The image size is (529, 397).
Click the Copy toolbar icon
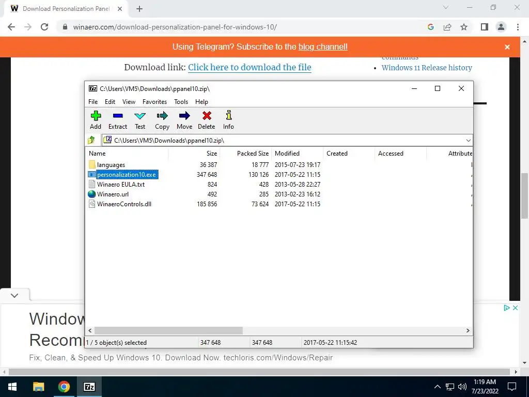[x=162, y=116]
